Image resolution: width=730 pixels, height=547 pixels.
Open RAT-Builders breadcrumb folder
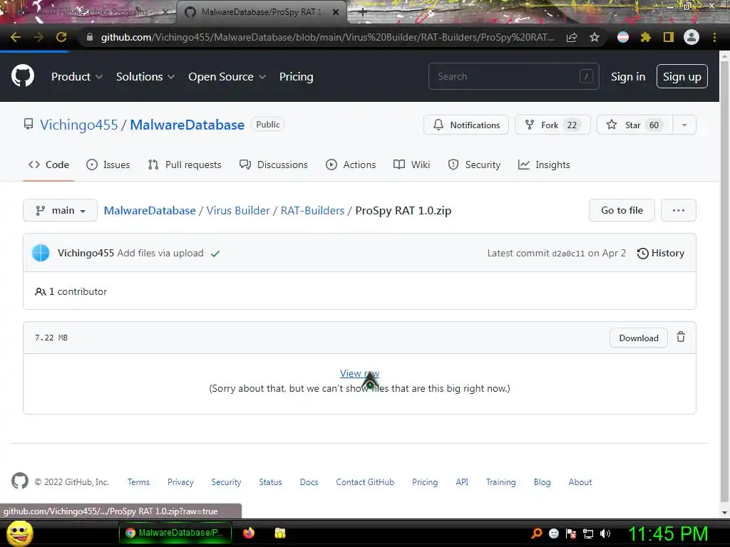pos(312,210)
